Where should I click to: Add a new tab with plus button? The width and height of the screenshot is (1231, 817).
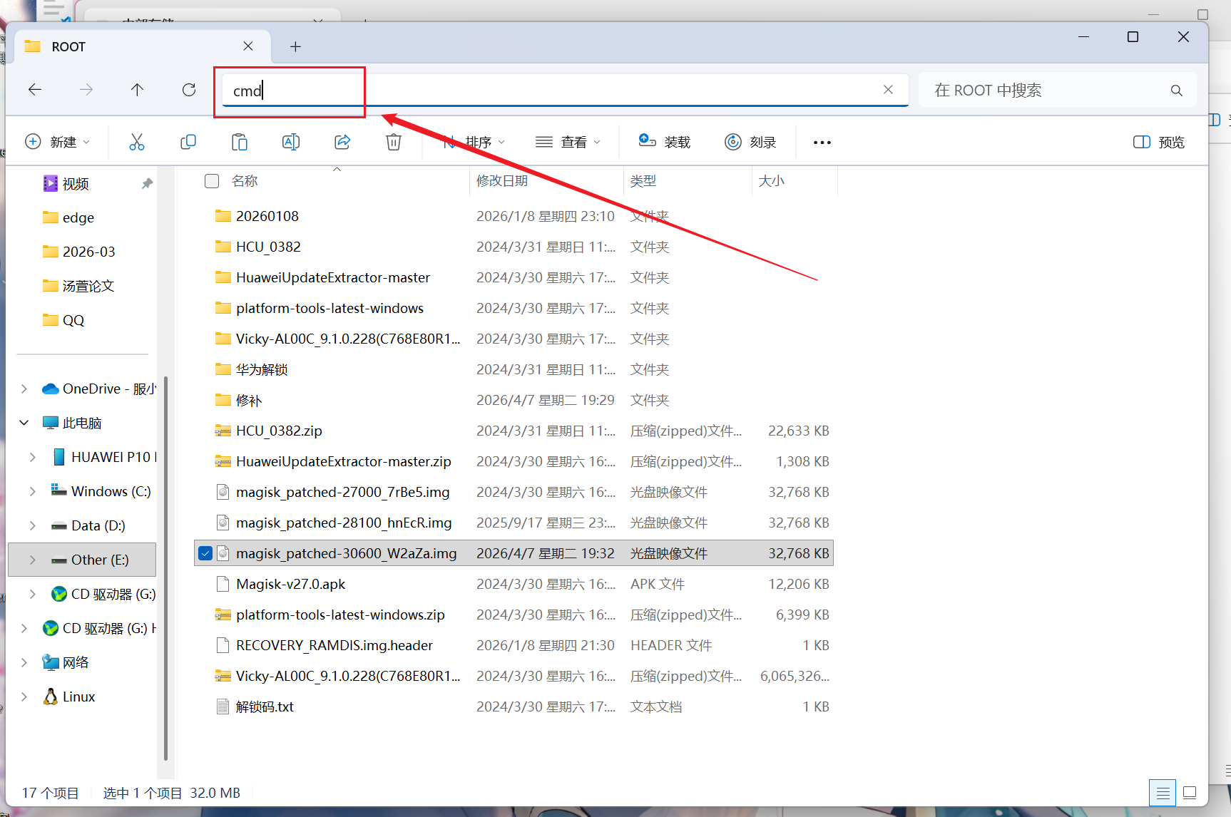tap(295, 47)
